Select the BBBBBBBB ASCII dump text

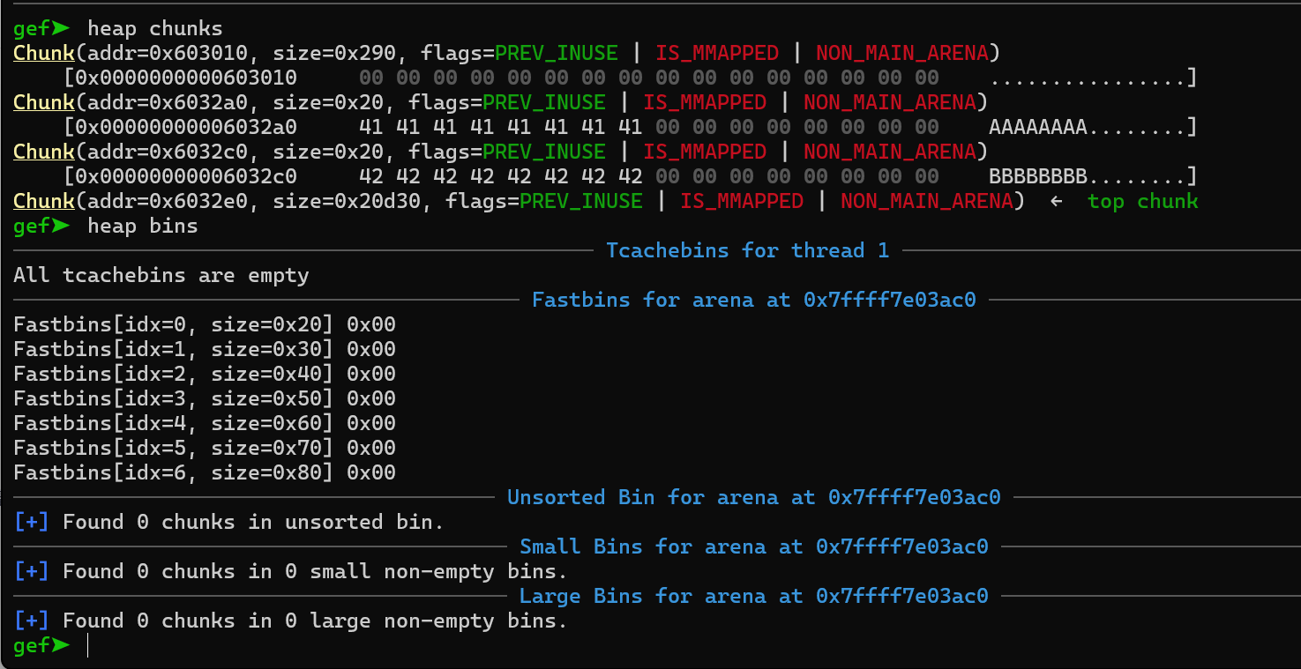(1038, 176)
